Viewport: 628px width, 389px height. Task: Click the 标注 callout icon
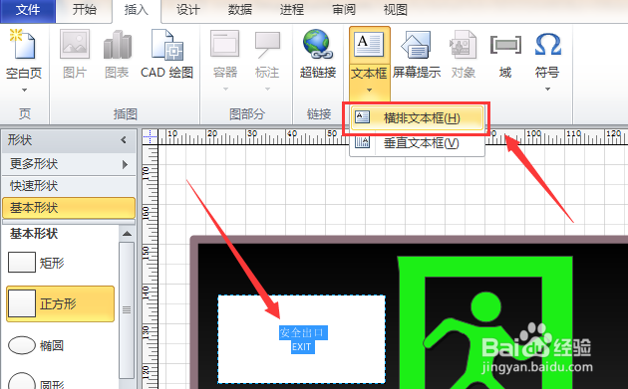coord(267,44)
